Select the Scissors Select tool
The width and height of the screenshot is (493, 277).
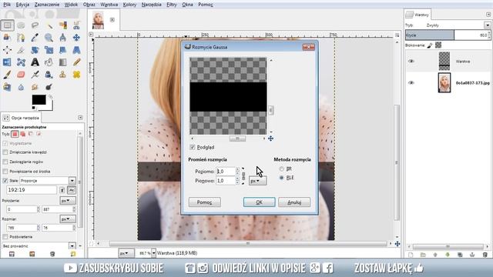(76, 25)
